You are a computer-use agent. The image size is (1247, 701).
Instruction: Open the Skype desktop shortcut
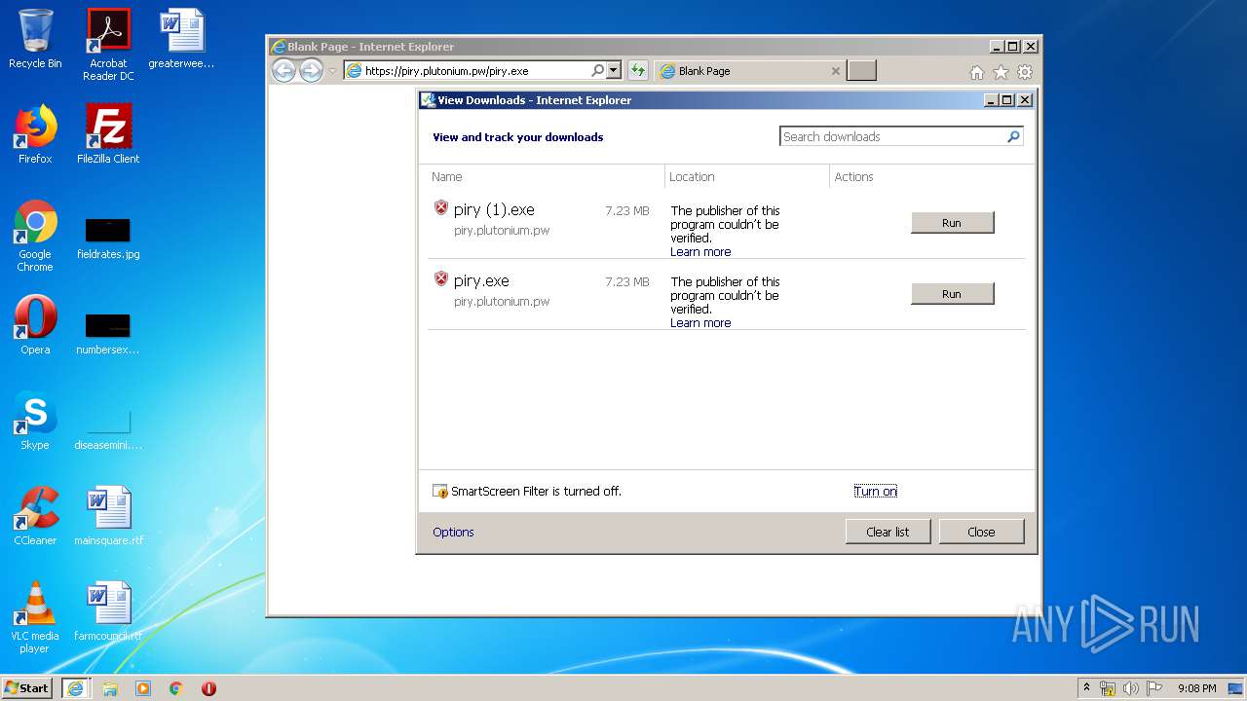point(35,421)
